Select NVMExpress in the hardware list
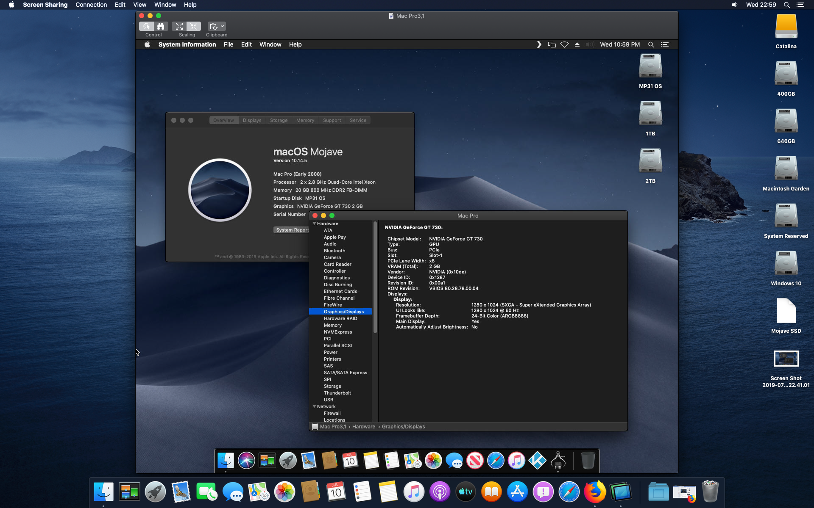814x508 pixels. pos(337,332)
